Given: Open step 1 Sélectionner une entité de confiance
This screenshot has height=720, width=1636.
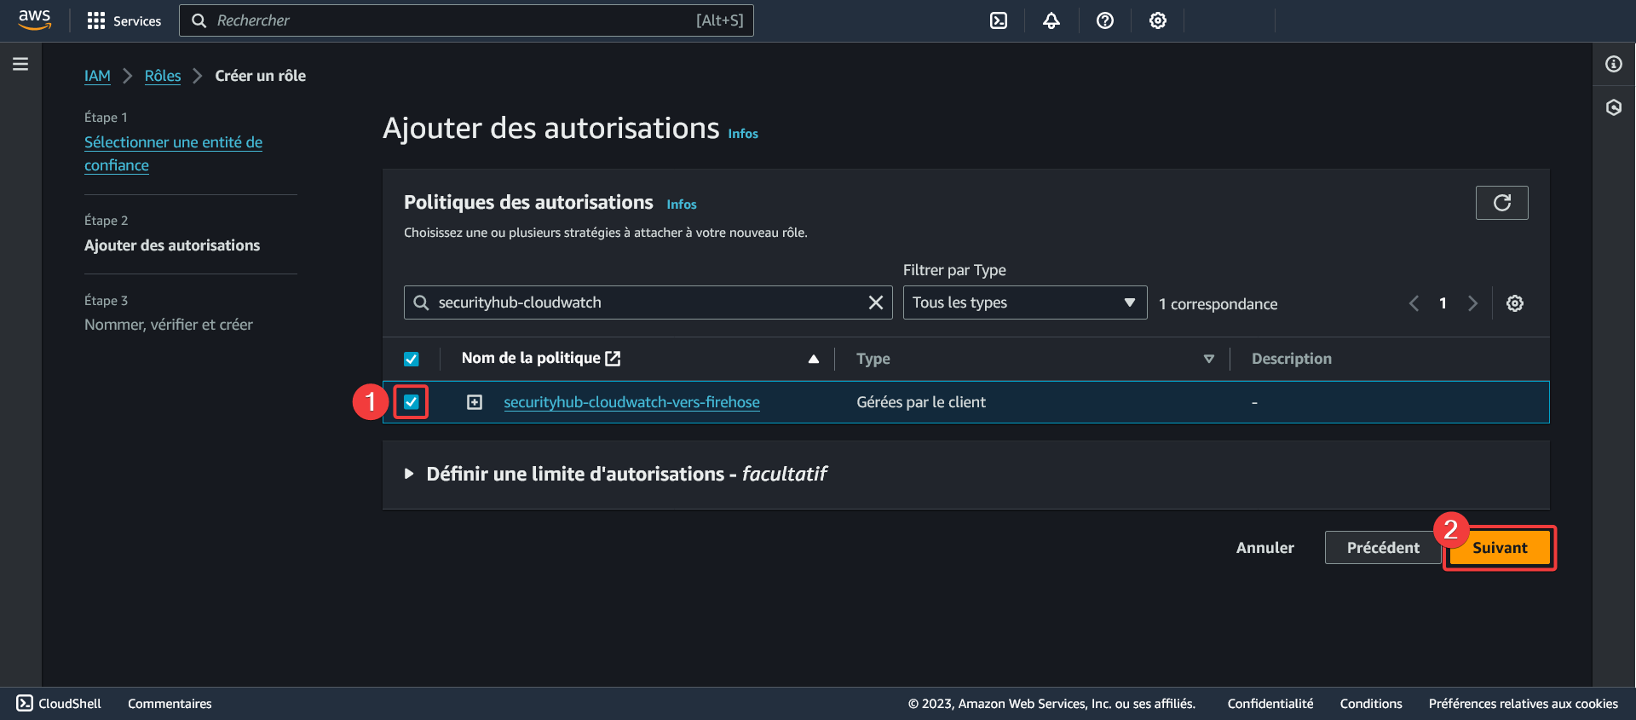Looking at the screenshot, I should click(173, 153).
